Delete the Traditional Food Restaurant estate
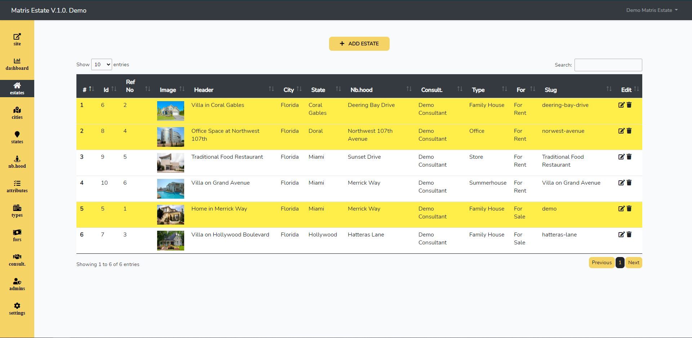692x338 pixels. tap(629, 157)
